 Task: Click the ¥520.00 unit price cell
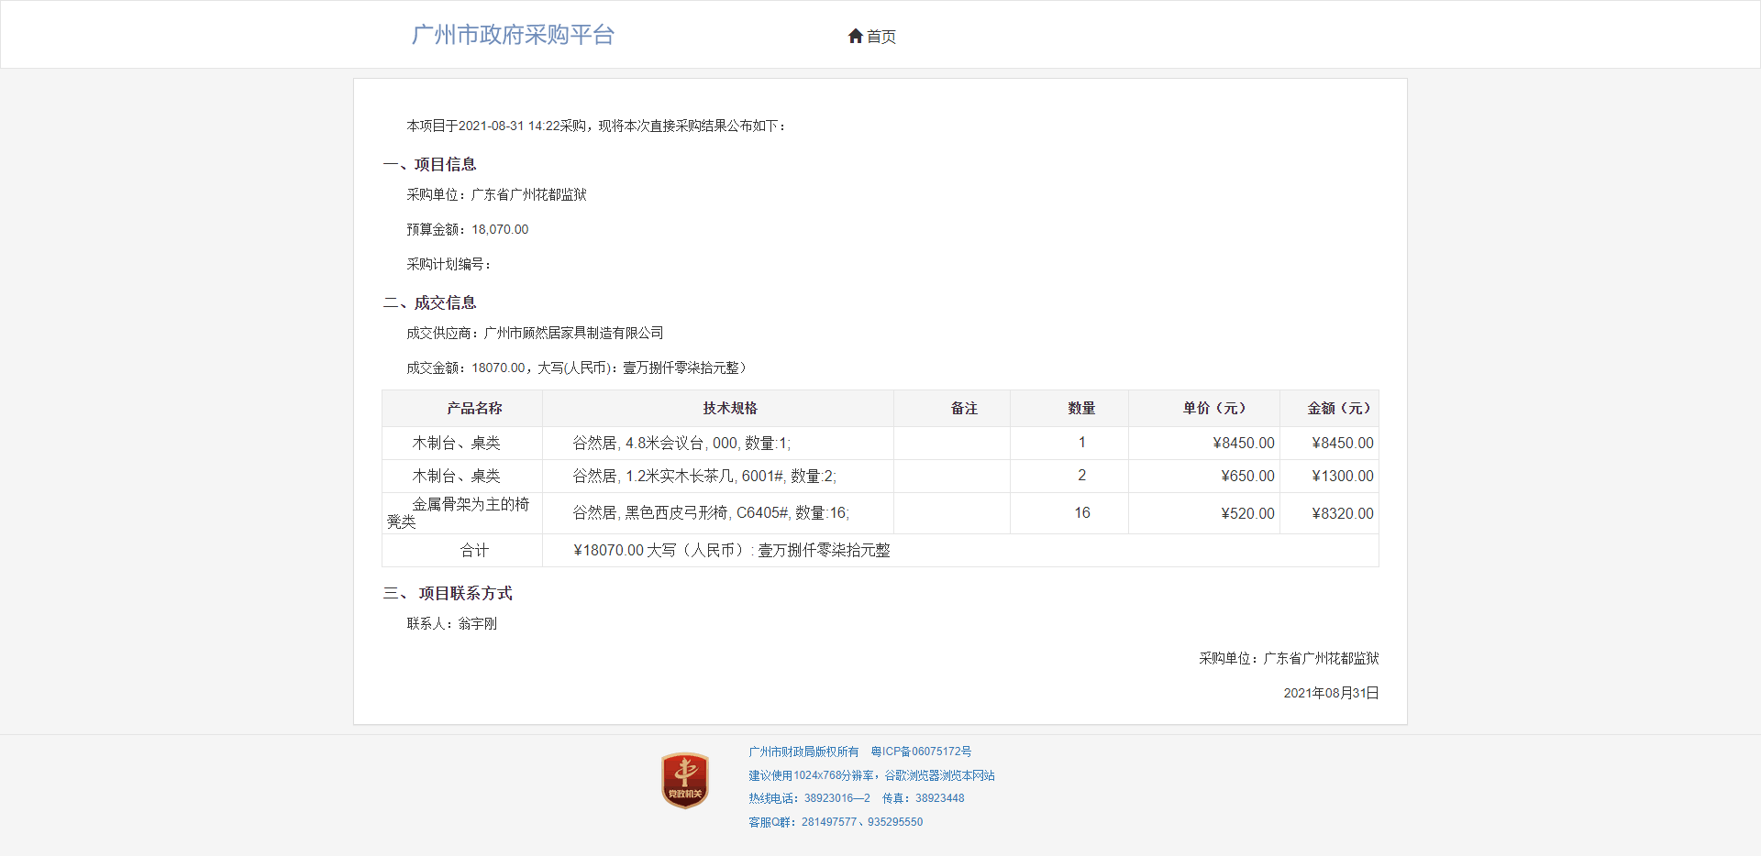click(1204, 513)
